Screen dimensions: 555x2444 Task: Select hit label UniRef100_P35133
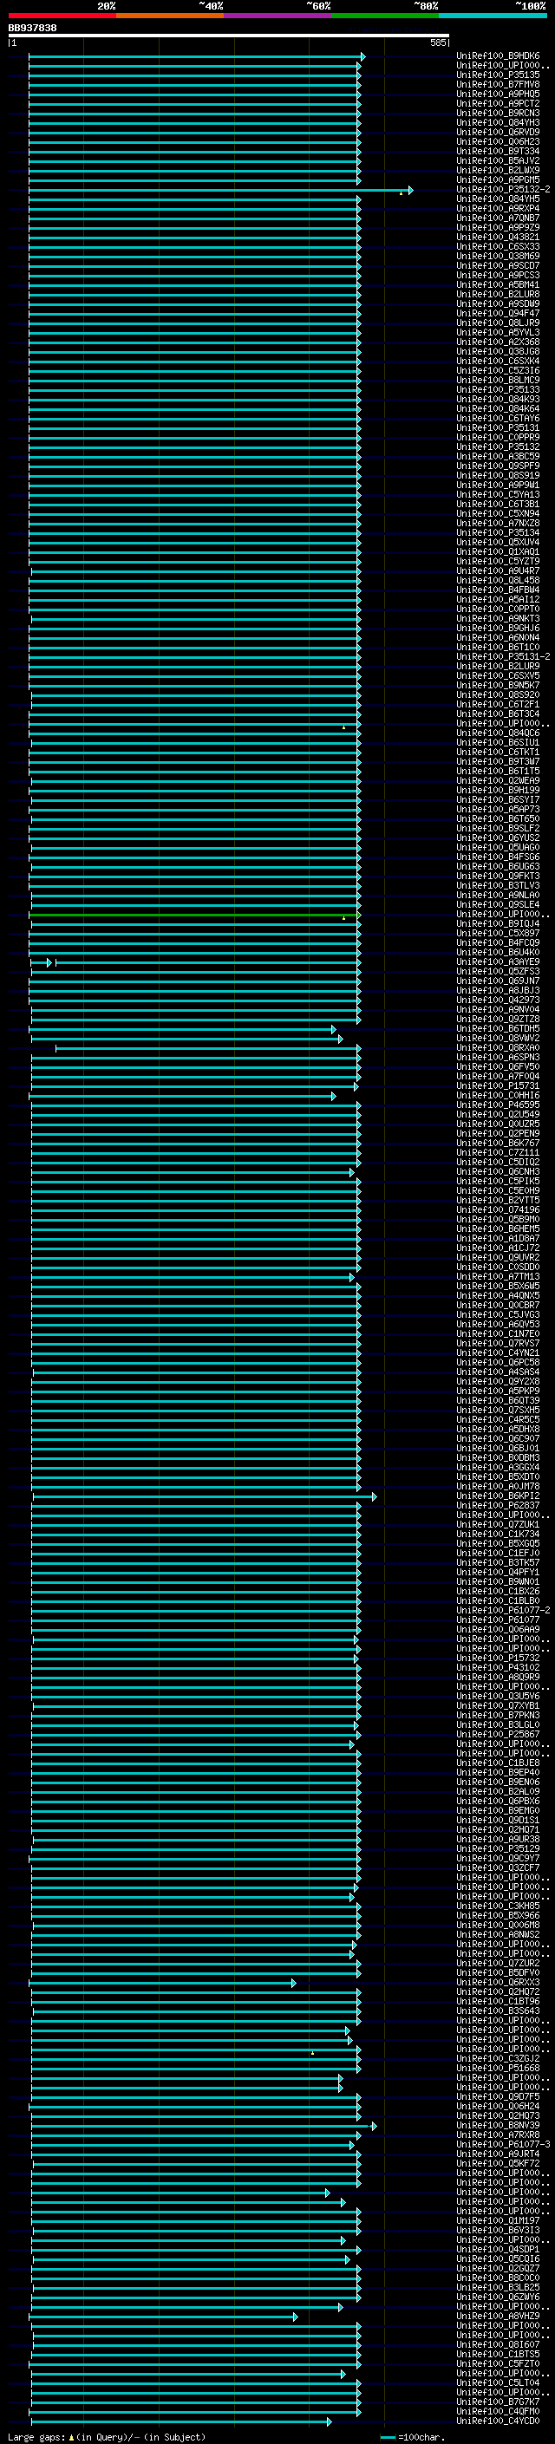pyautogui.click(x=498, y=390)
